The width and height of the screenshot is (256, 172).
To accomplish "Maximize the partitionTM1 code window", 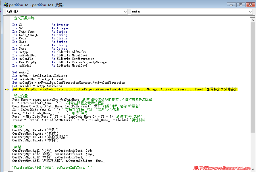I will click(241, 5).
